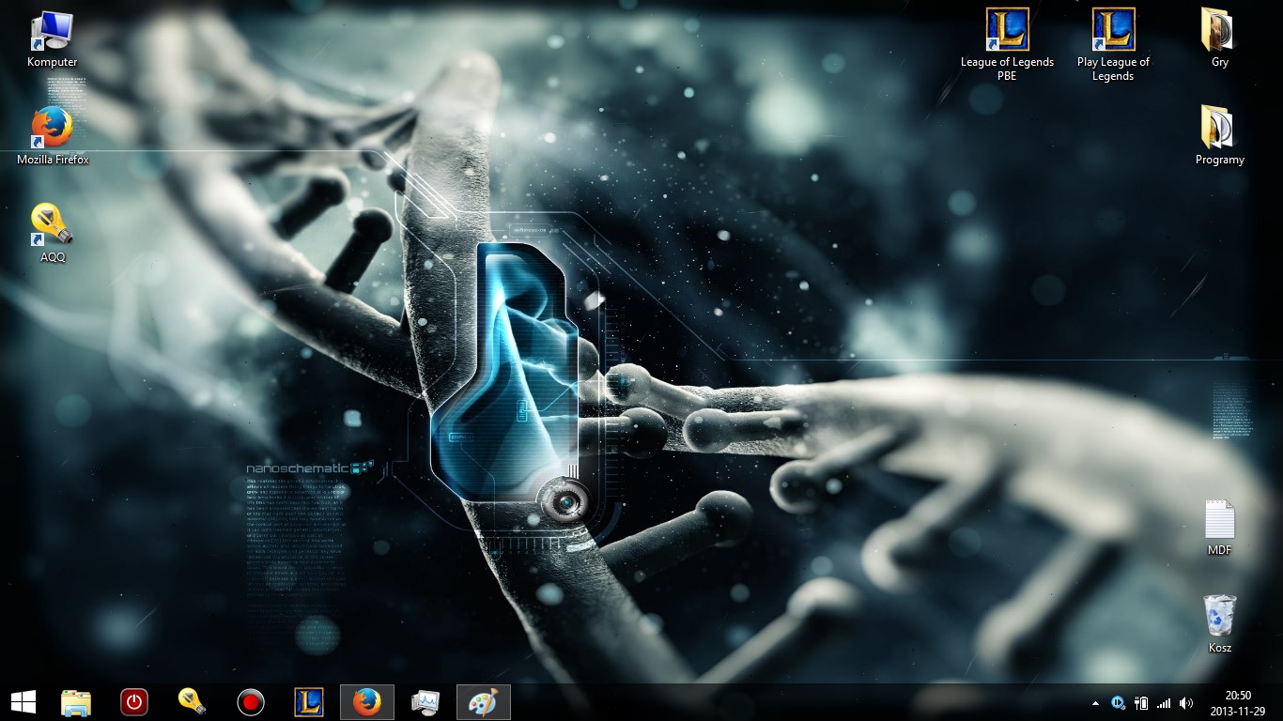Image resolution: width=1283 pixels, height=721 pixels.
Task: Select the League of Legends PBE shortcut
Action: pos(1007,45)
